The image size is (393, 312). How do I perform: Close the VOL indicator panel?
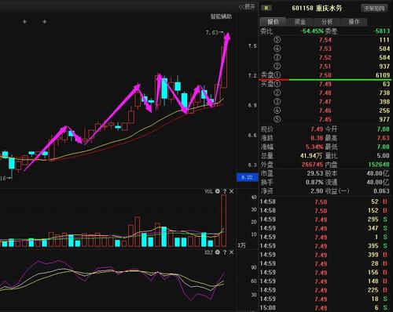[231, 191]
